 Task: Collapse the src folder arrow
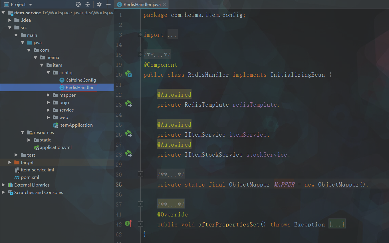(10, 28)
